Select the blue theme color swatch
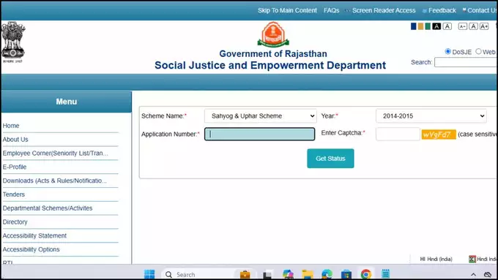Screen dimensions: 498x280 point(413,26)
